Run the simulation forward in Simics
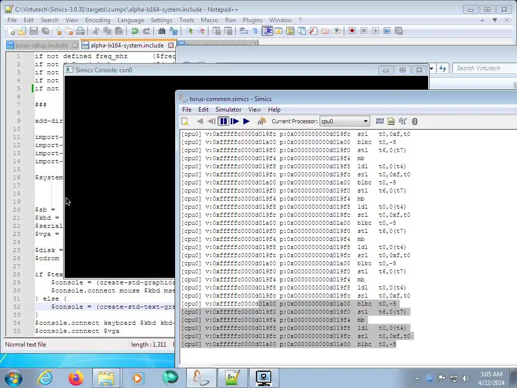The image size is (517, 388). (246, 121)
